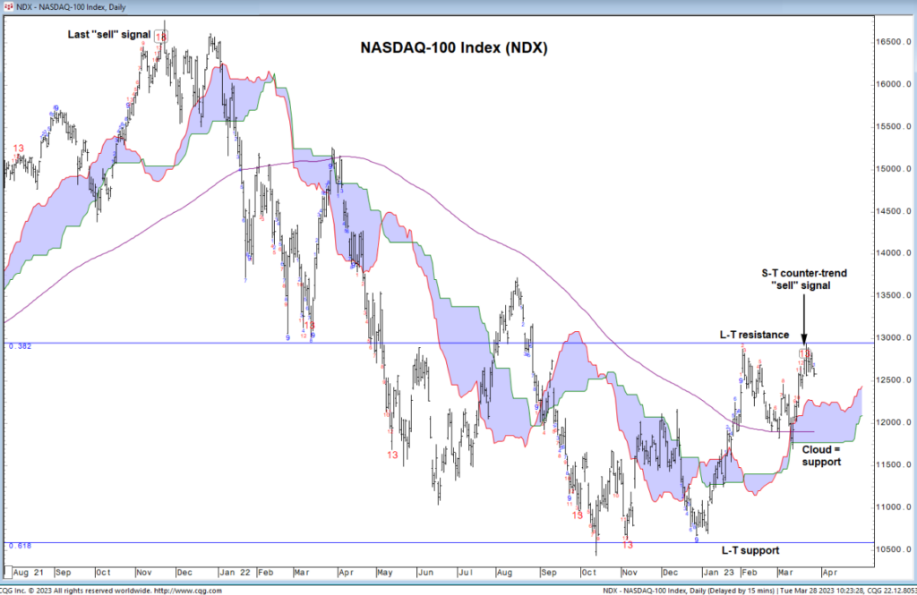Select the 12500.0 price axis value
917x595 pixels.
tap(893, 380)
